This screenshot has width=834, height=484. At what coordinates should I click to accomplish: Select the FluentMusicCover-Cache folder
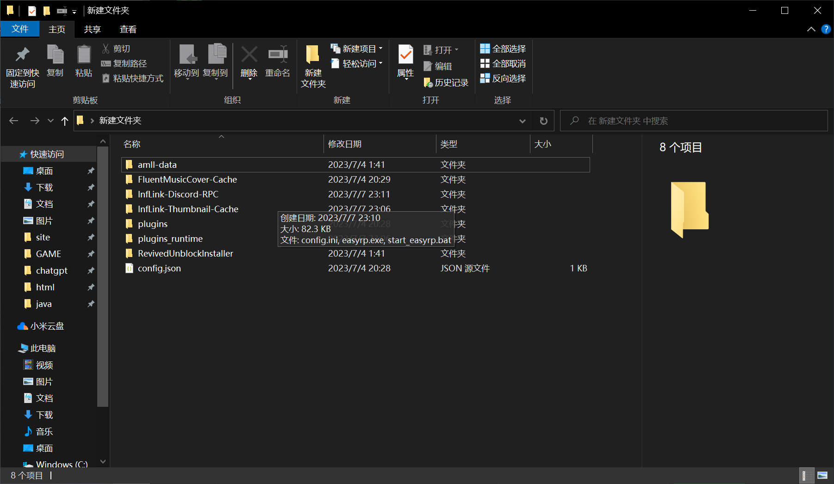click(355, 179)
